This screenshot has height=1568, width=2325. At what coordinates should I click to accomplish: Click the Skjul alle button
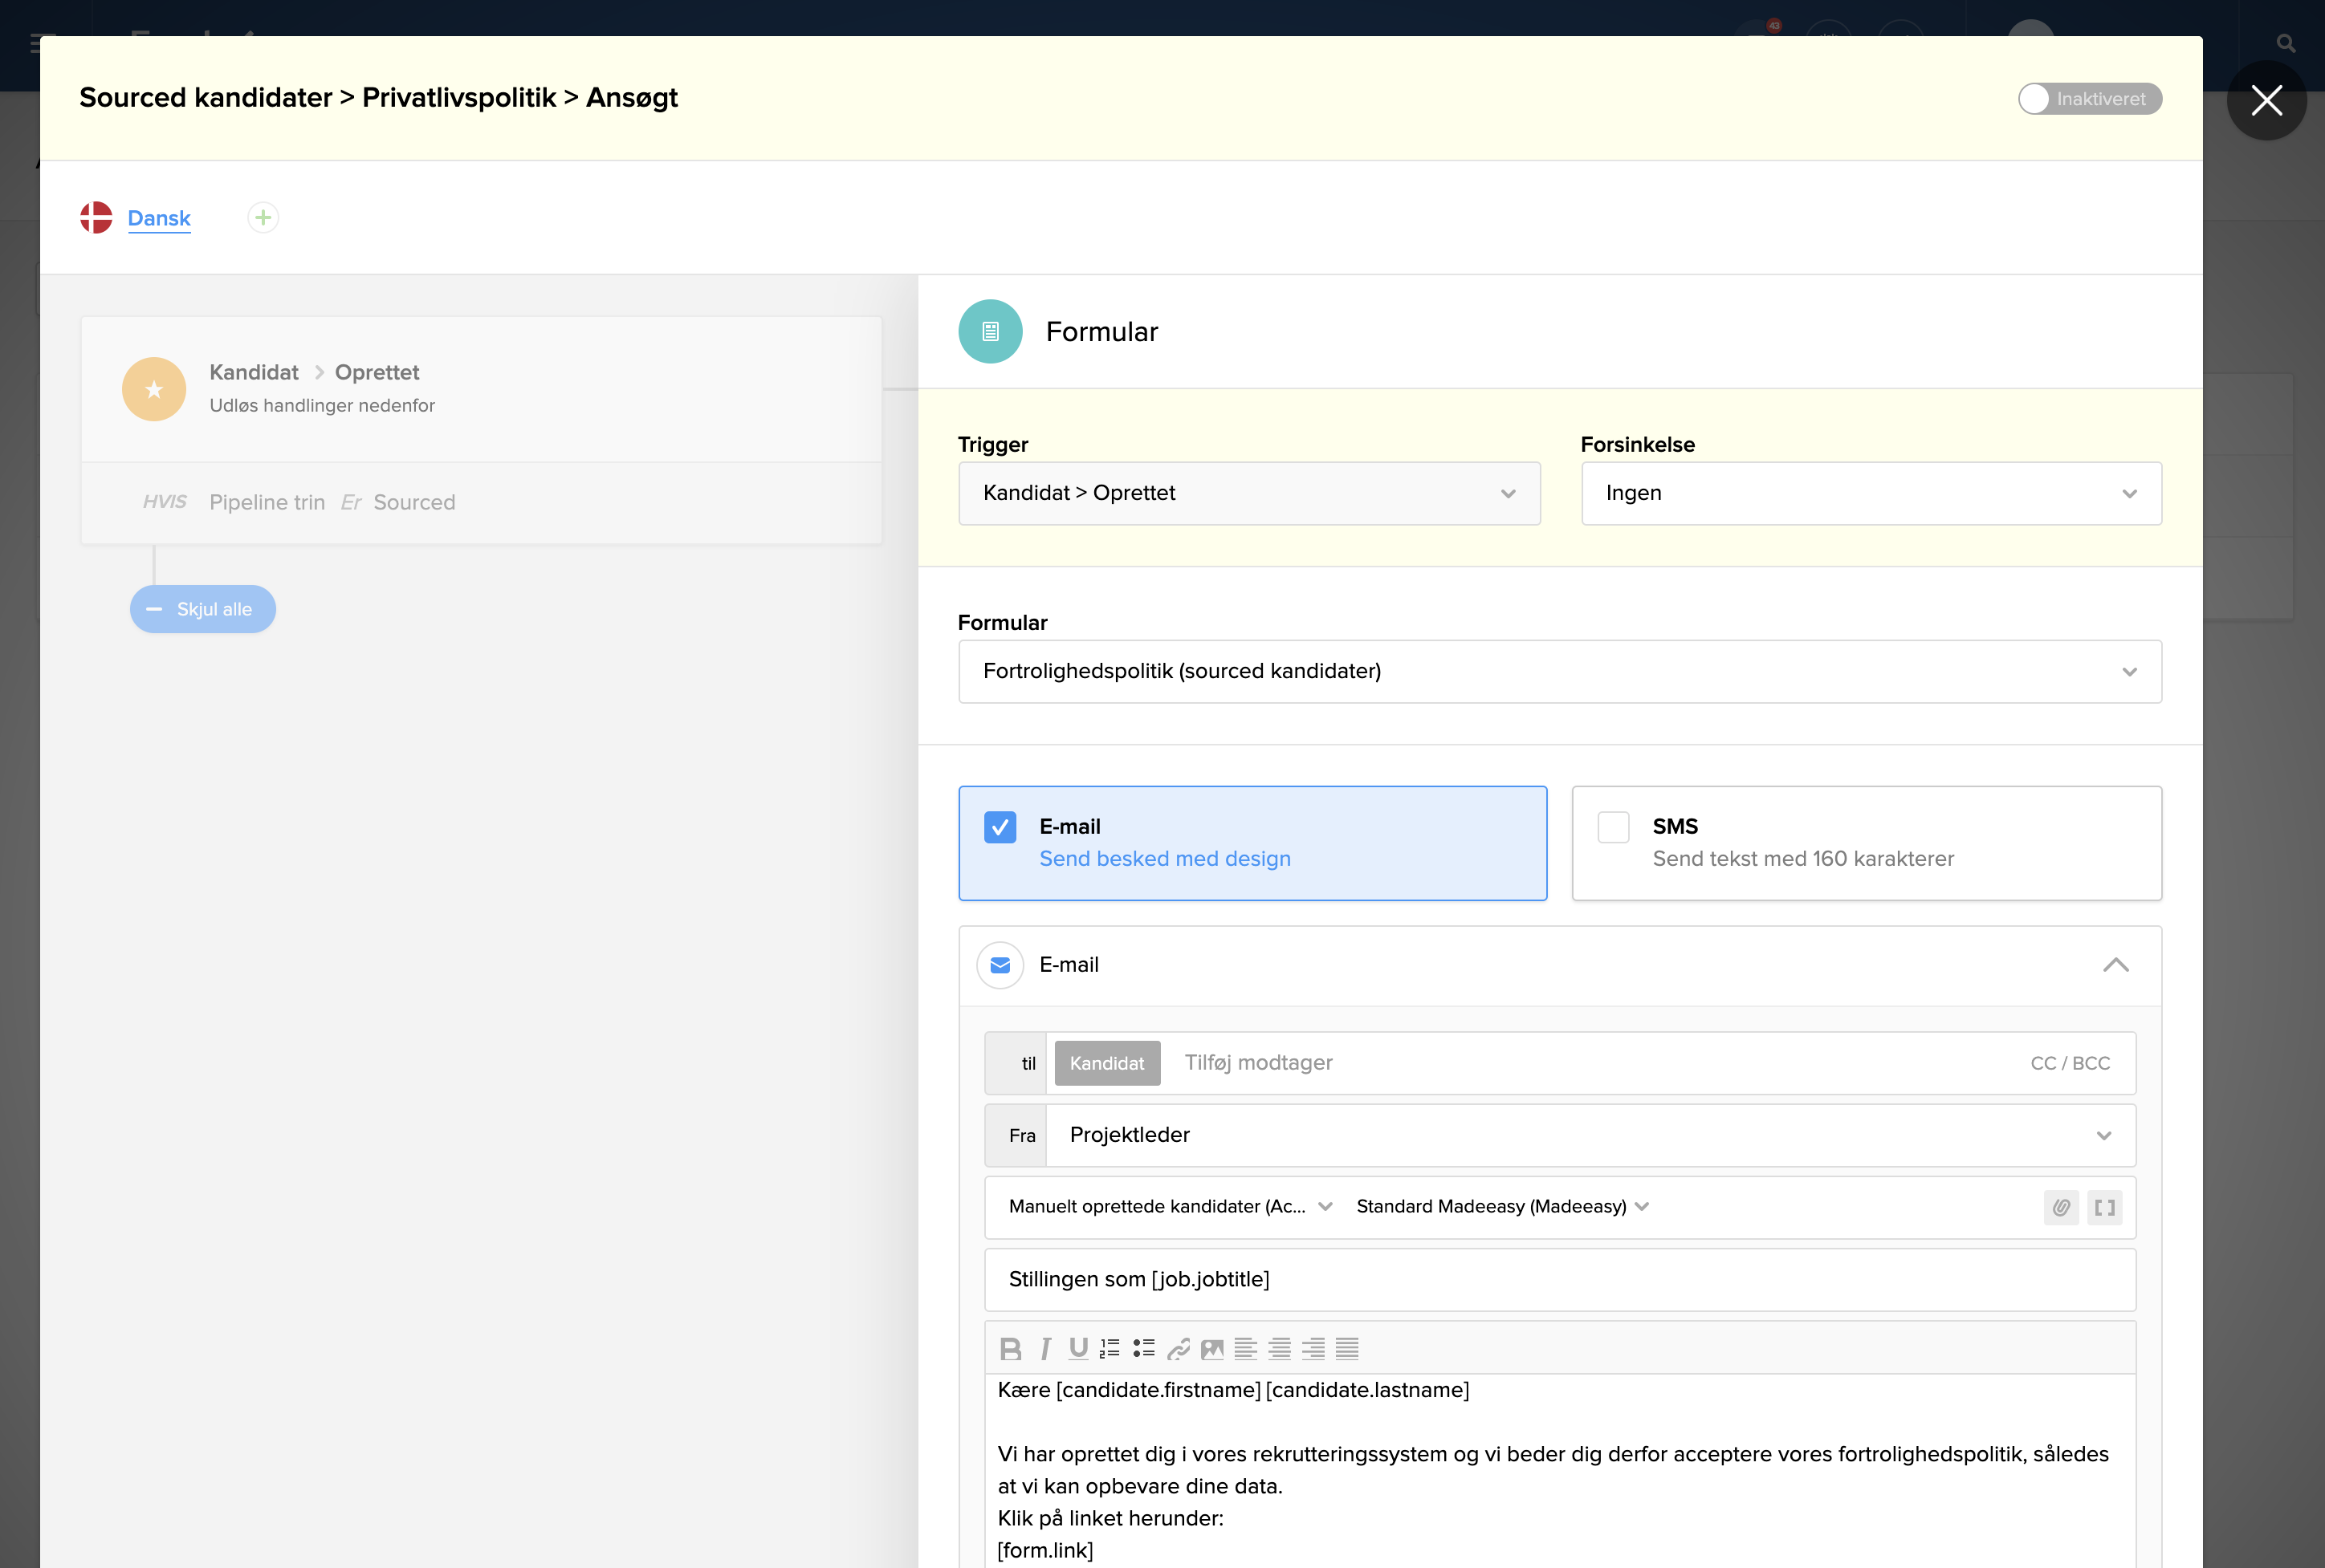203,609
